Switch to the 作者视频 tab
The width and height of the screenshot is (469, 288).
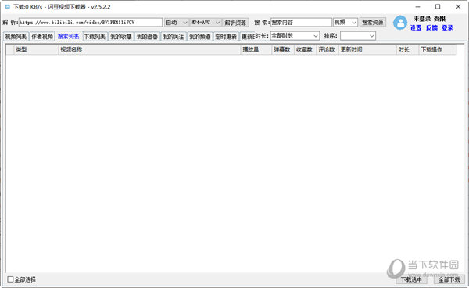click(42, 37)
